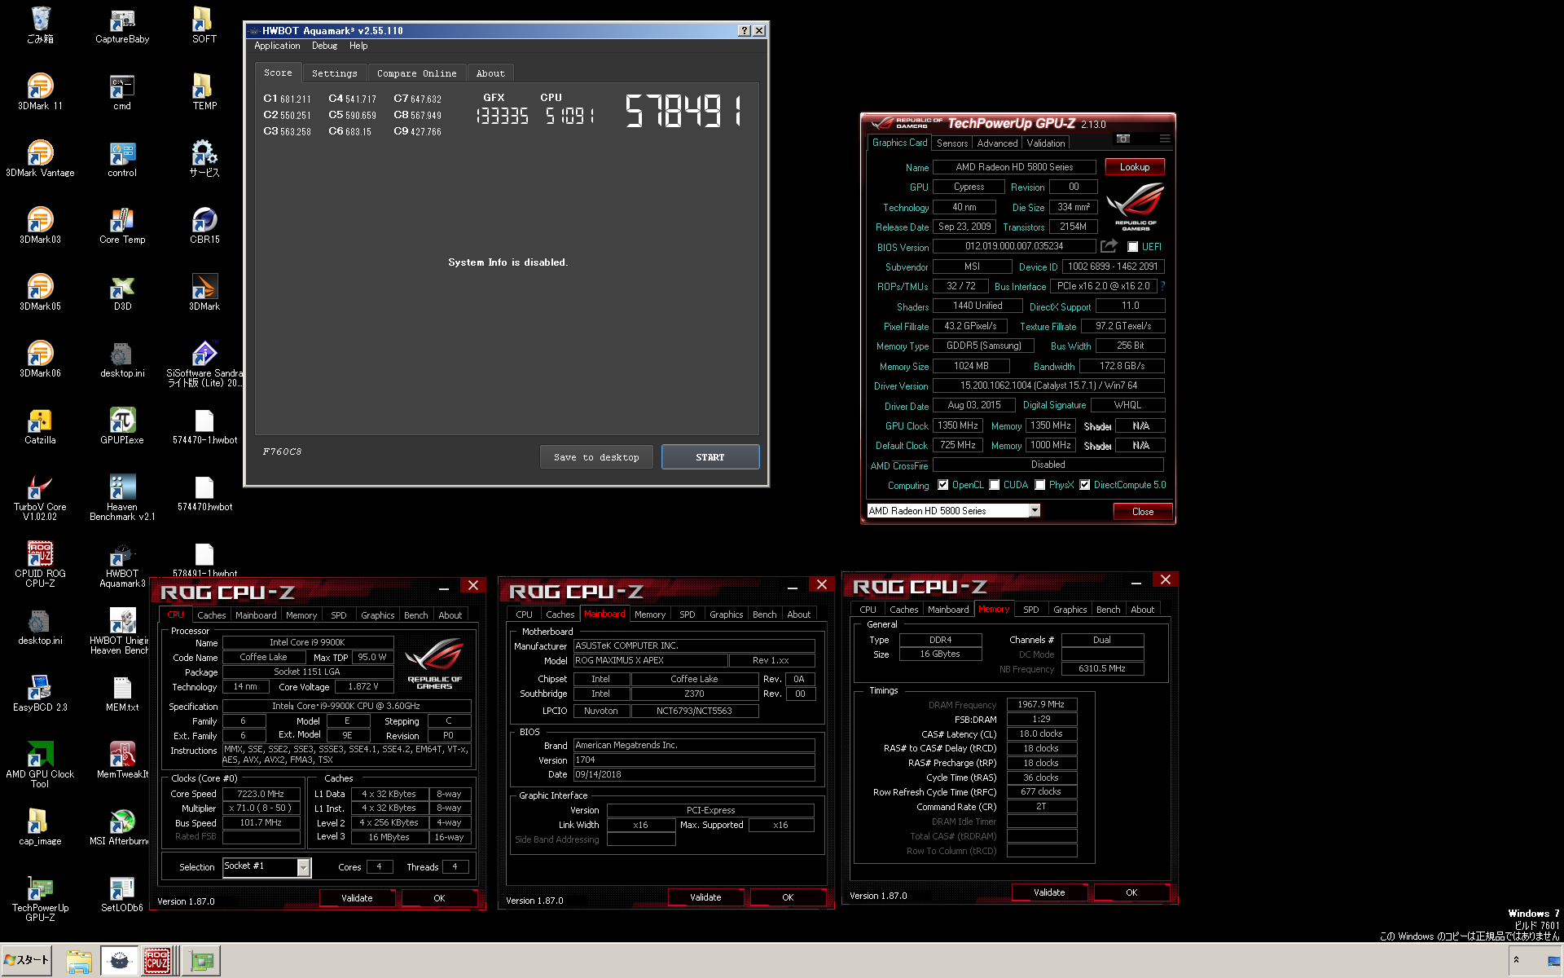This screenshot has width=1564, height=978.
Task: Click the Aquamark START button
Action: coord(710,457)
